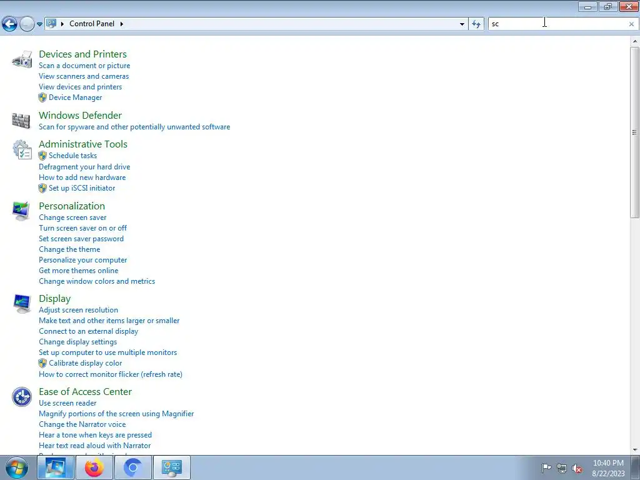
Task: Open Devices and Printers heading
Action: click(x=83, y=54)
